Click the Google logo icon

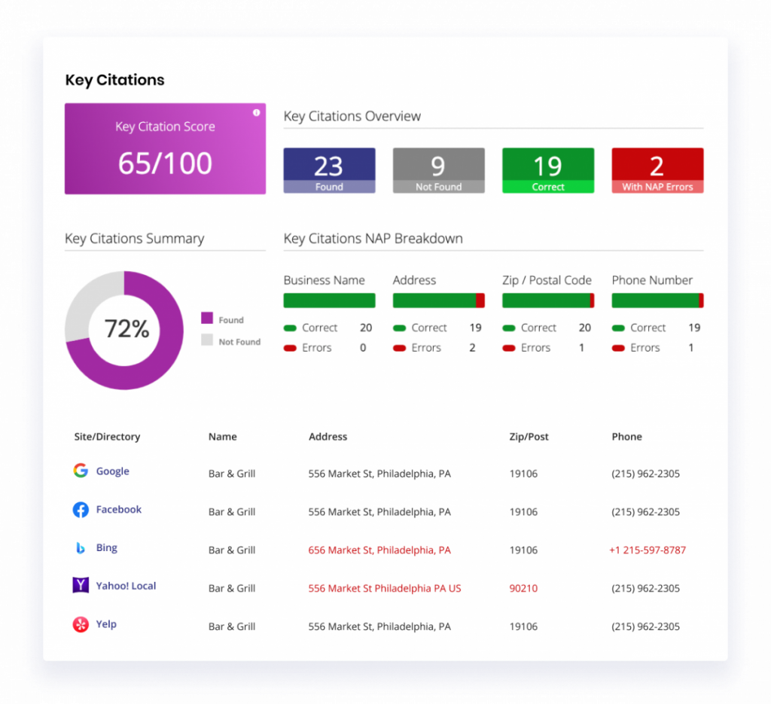coord(81,471)
